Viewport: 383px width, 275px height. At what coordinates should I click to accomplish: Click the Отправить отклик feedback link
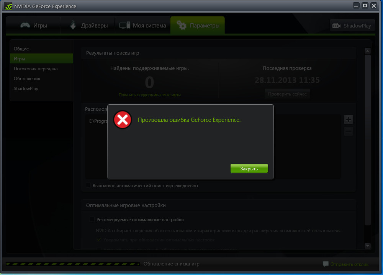coord(349,264)
